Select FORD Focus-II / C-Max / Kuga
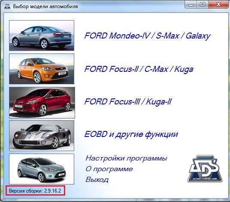Screen dimensions: 230x202 [x=139, y=69]
